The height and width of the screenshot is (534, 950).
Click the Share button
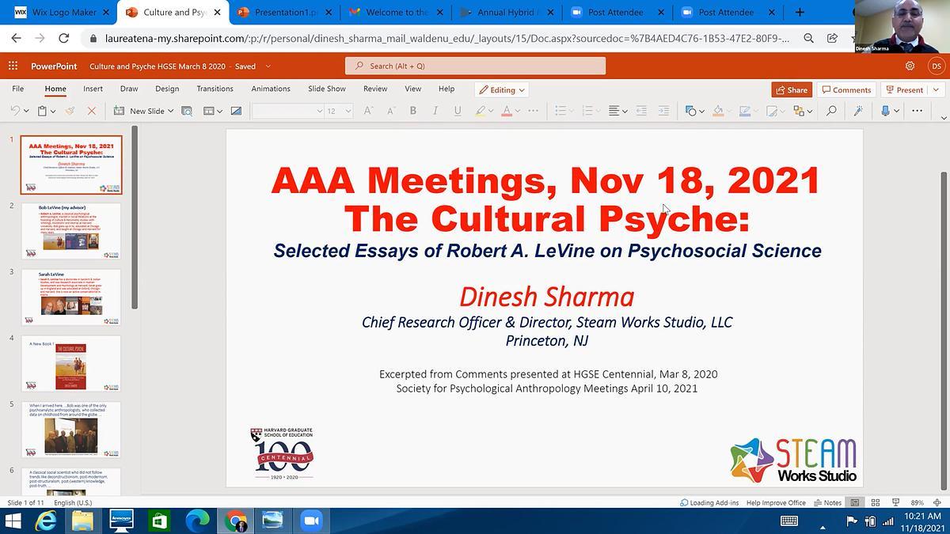click(x=792, y=90)
